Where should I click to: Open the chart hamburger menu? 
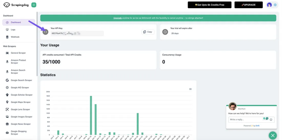click(x=191, y=89)
